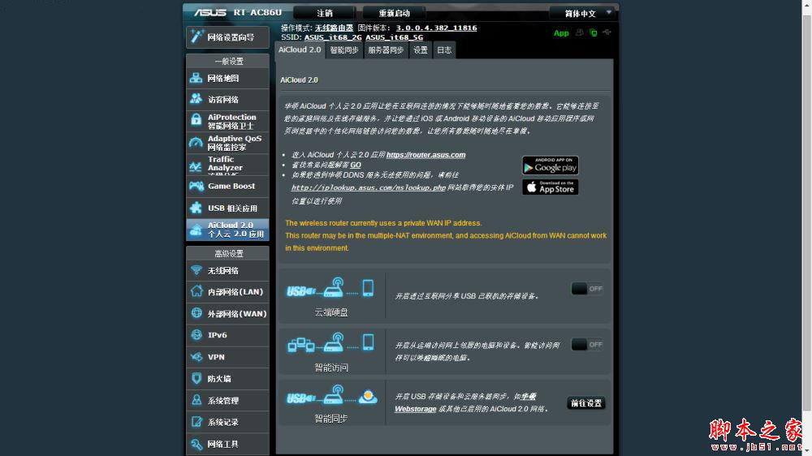Image resolution: width=812 pixels, height=456 pixels.
Task: Click the Guest Network (访客网络) icon
Action: [x=196, y=99]
